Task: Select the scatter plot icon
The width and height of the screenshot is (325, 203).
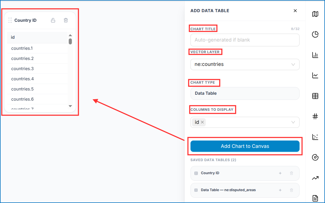Action: tap(315, 137)
